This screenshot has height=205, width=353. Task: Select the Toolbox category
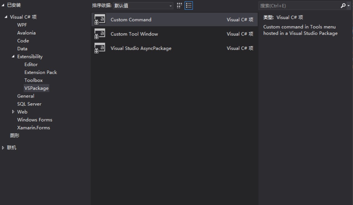click(x=33, y=80)
